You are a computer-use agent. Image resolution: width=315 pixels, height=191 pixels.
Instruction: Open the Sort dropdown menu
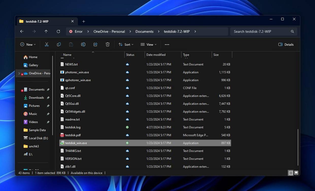tap(126, 44)
